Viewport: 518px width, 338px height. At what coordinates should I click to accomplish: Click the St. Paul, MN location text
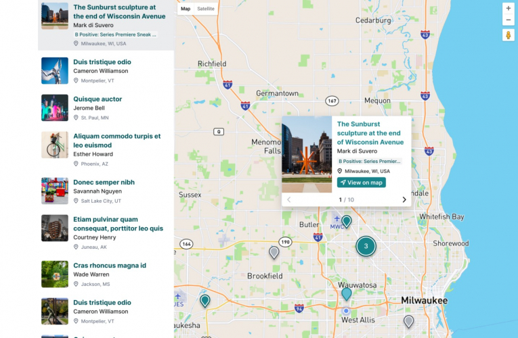(95, 118)
